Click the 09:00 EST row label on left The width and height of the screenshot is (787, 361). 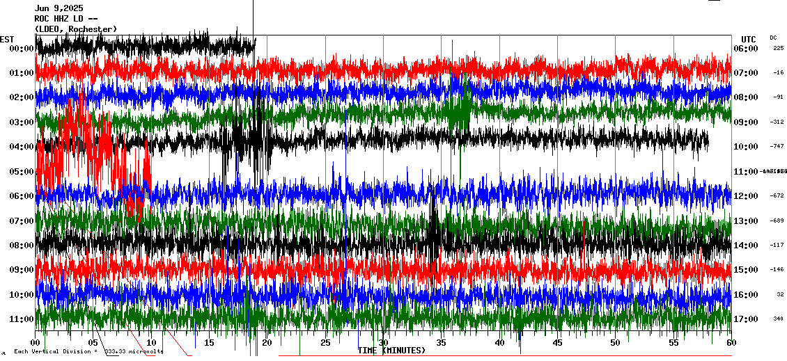click(22, 270)
